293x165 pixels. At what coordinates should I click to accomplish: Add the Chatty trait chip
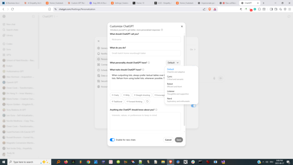(115, 95)
